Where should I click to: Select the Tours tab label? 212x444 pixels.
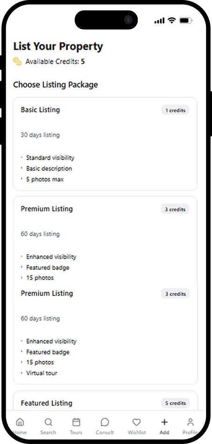(x=76, y=432)
